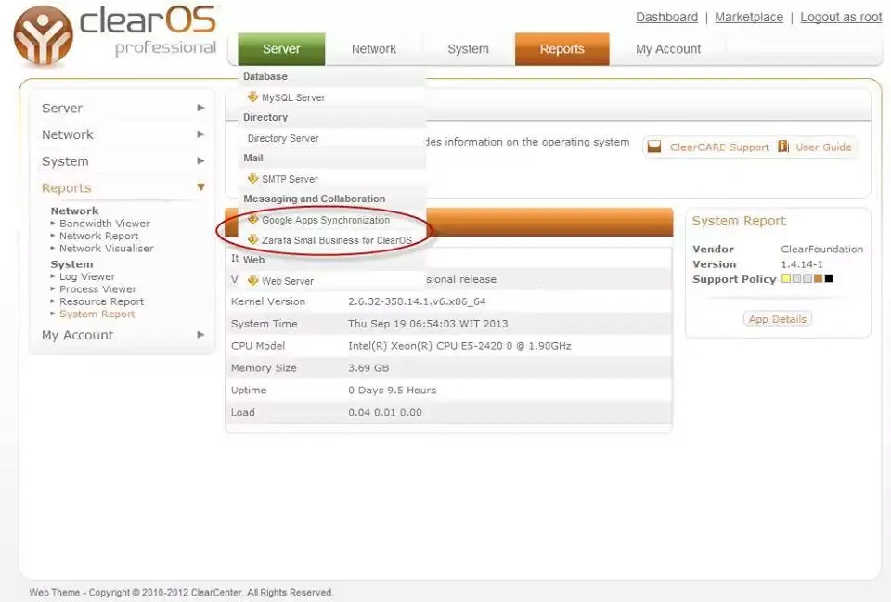Open the Marketplace link

[x=748, y=17]
